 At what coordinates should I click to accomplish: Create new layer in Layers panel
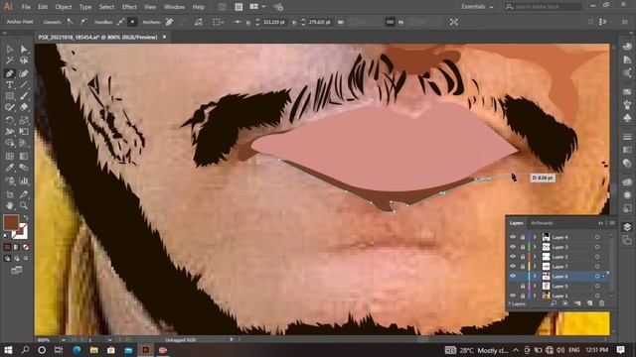click(x=589, y=303)
